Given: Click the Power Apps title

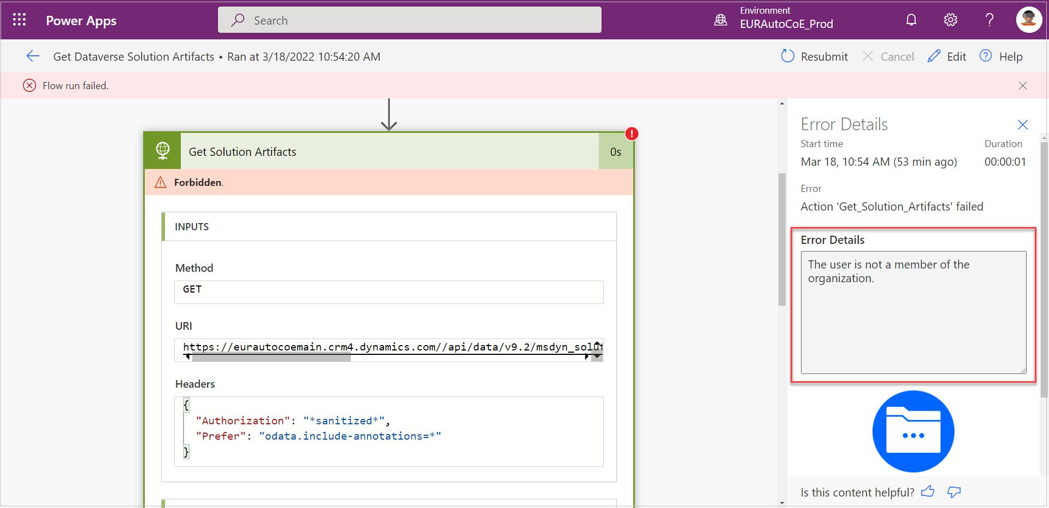Looking at the screenshot, I should click(81, 21).
